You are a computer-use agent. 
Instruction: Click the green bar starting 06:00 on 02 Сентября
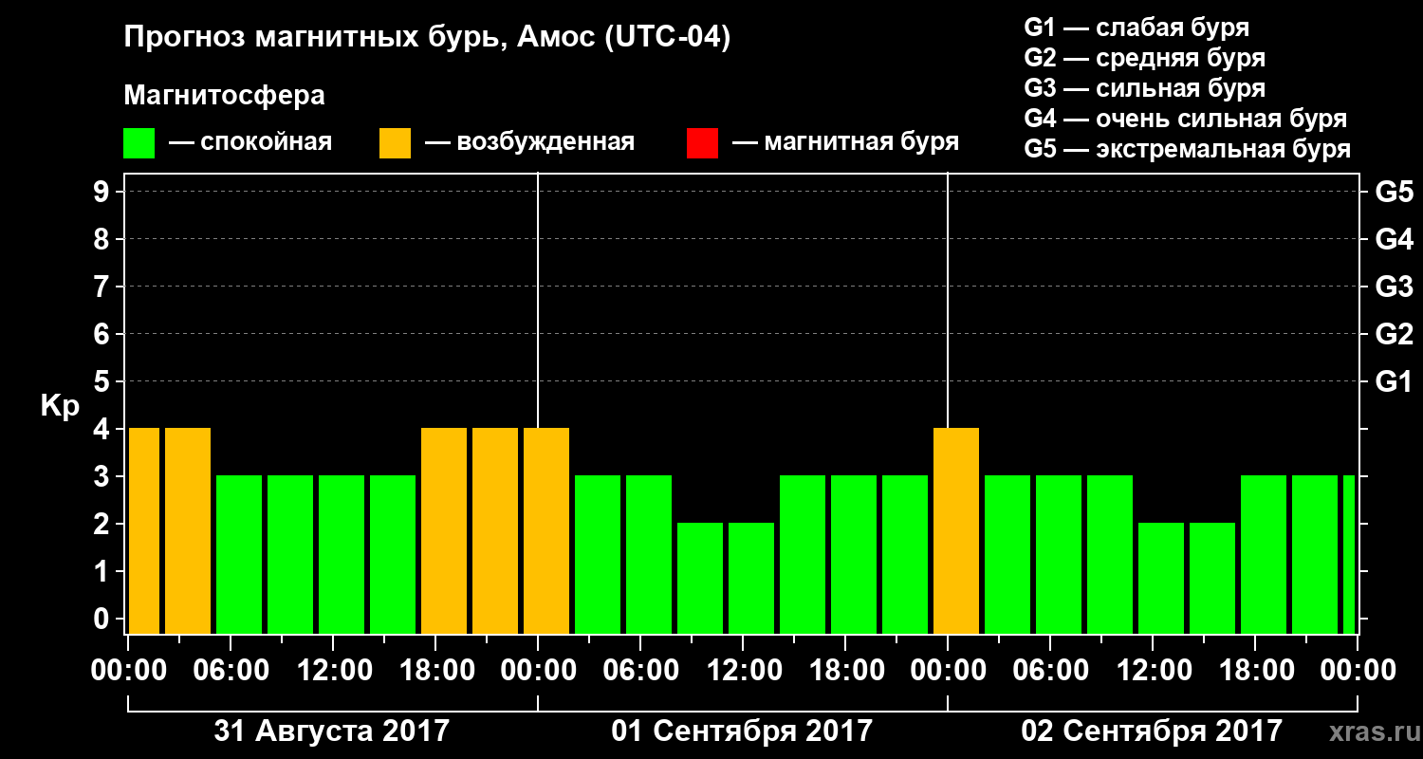[x=1059, y=555]
